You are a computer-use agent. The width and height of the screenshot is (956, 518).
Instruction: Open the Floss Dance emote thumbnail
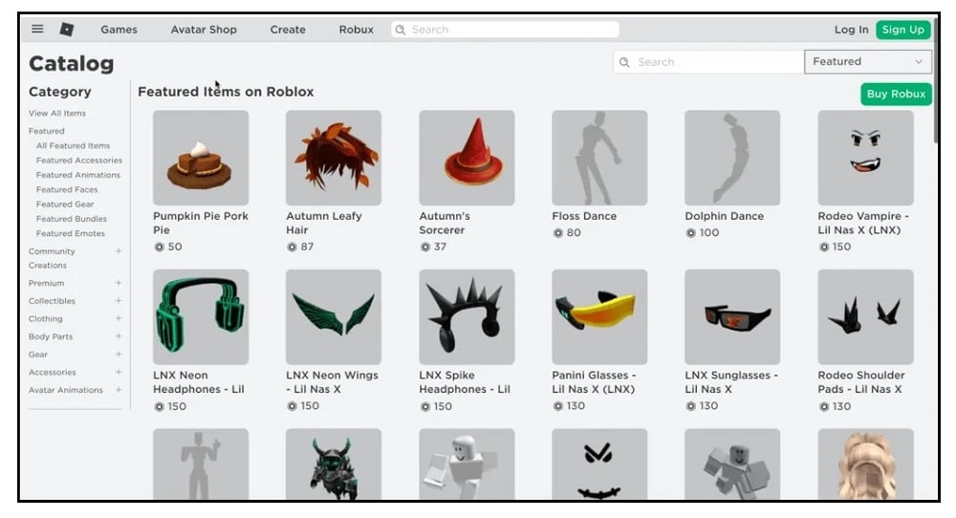coord(599,158)
